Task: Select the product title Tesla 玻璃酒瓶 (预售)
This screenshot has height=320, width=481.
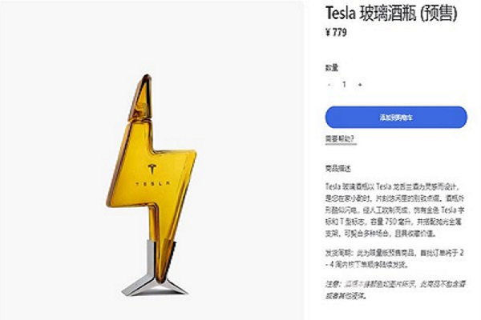Action: (x=391, y=14)
